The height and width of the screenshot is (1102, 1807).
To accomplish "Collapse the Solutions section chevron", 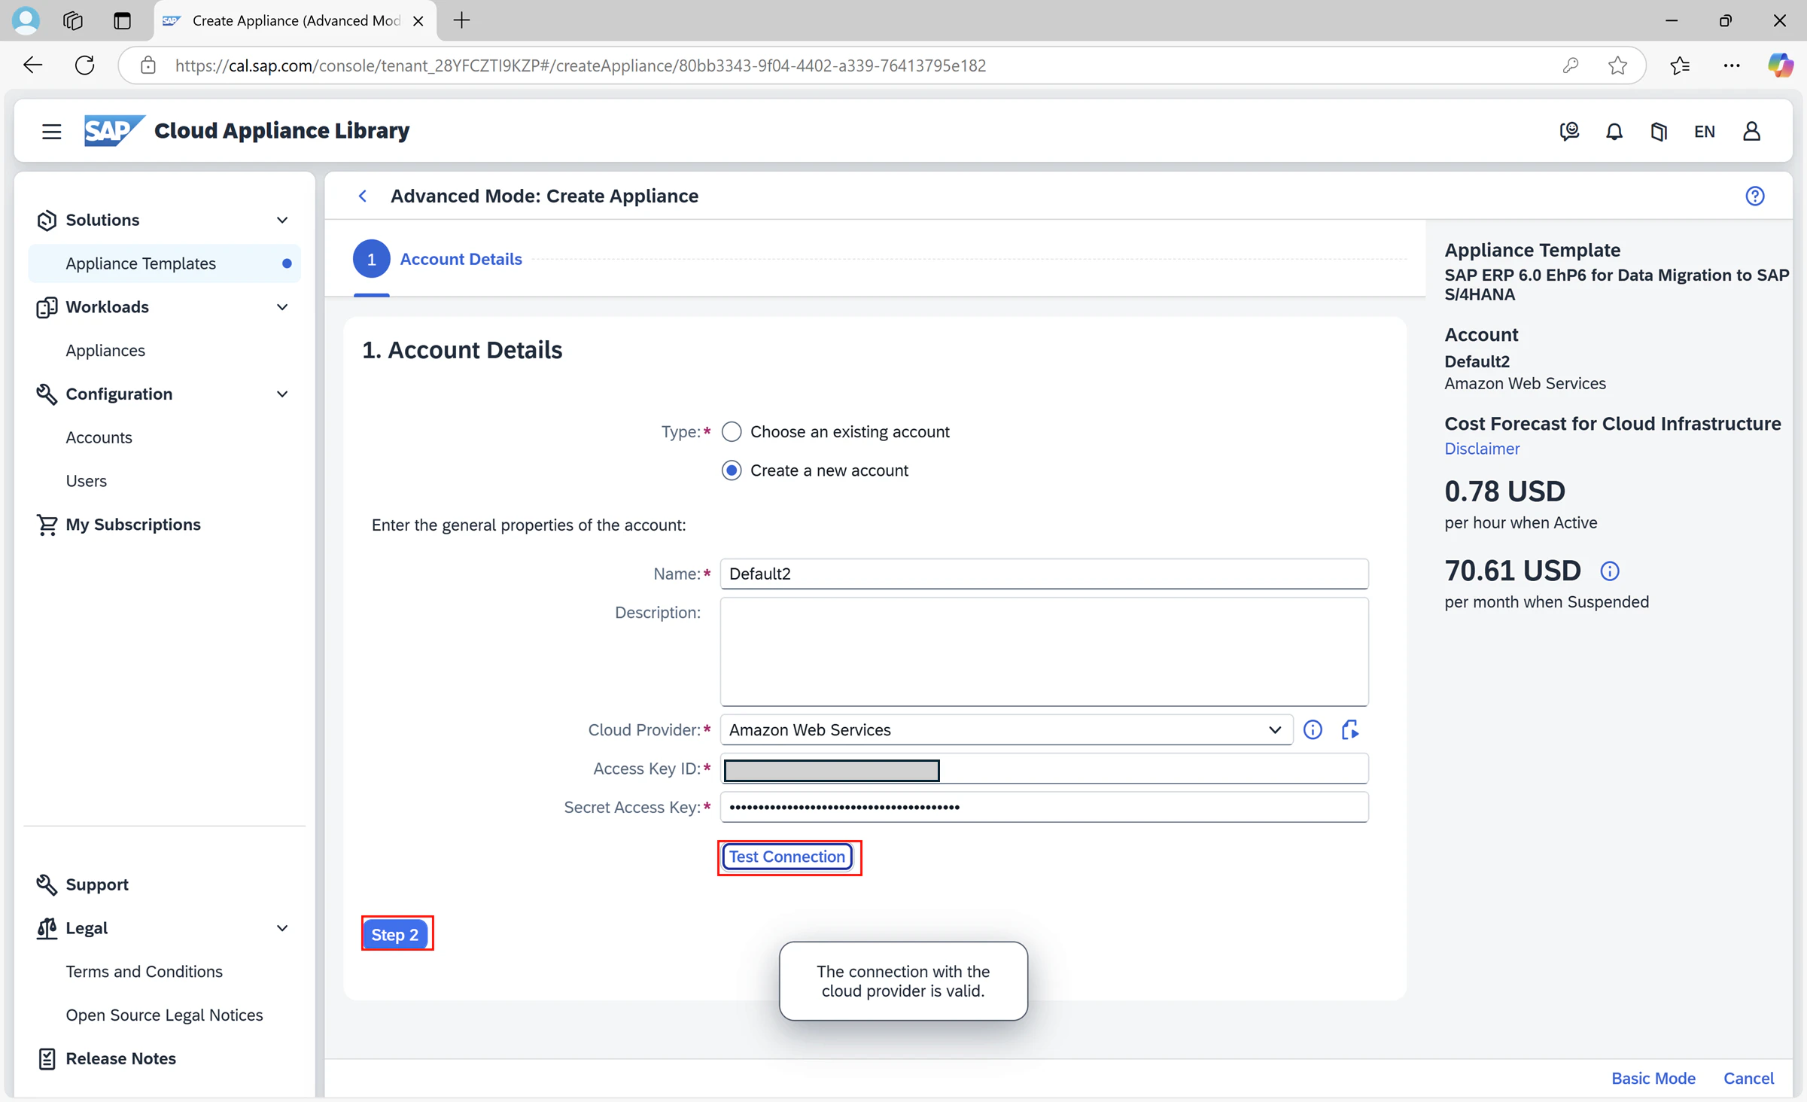I will tap(282, 220).
